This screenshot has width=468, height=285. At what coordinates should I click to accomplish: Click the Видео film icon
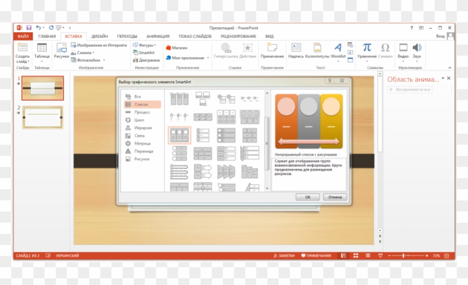point(403,47)
